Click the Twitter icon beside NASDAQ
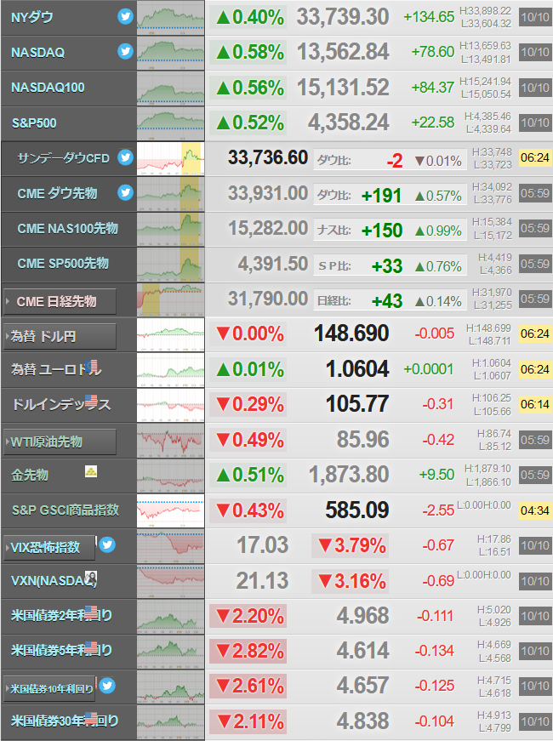This screenshot has height=741, width=553. (125, 51)
